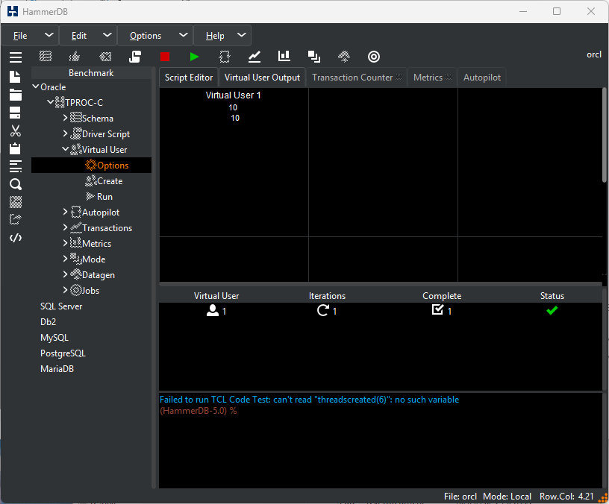Use the scissors cut icon in the sidebar

pyautogui.click(x=15, y=130)
